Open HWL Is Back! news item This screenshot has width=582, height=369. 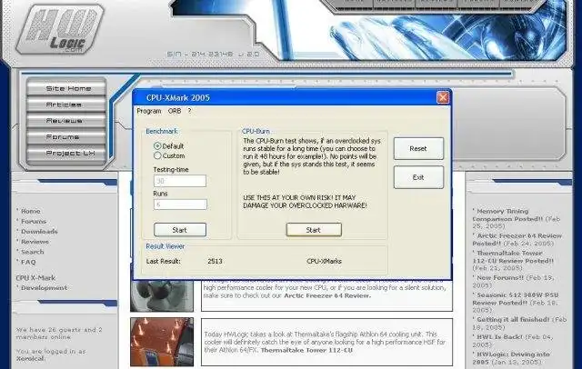pyautogui.click(x=499, y=337)
